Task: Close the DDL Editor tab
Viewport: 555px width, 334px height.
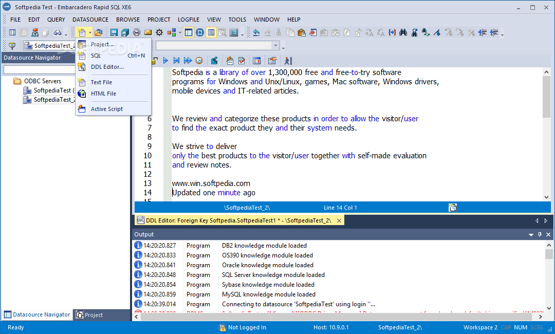Action: (339, 220)
